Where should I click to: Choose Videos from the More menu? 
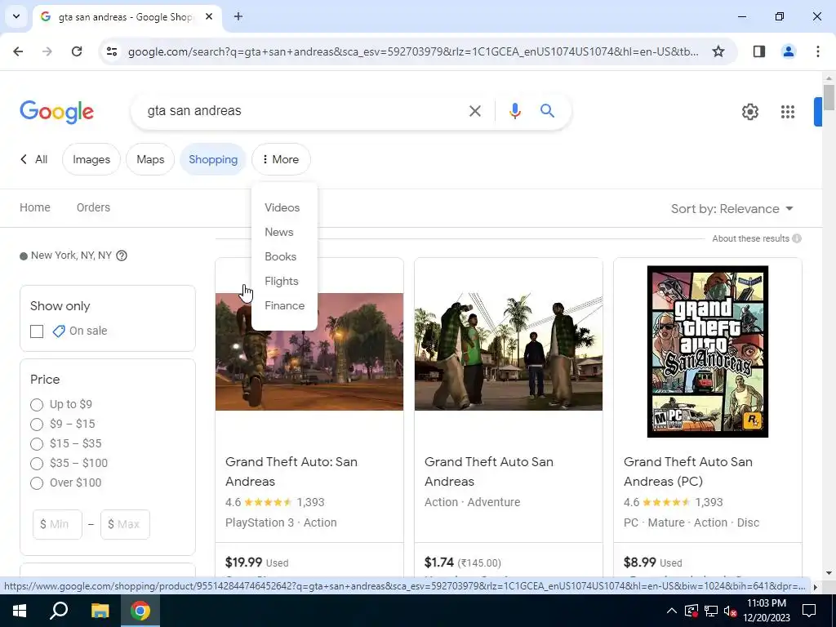point(282,207)
